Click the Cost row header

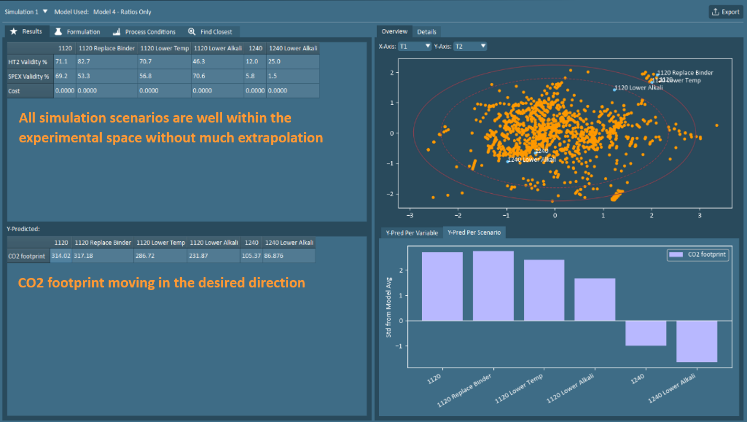coord(30,91)
